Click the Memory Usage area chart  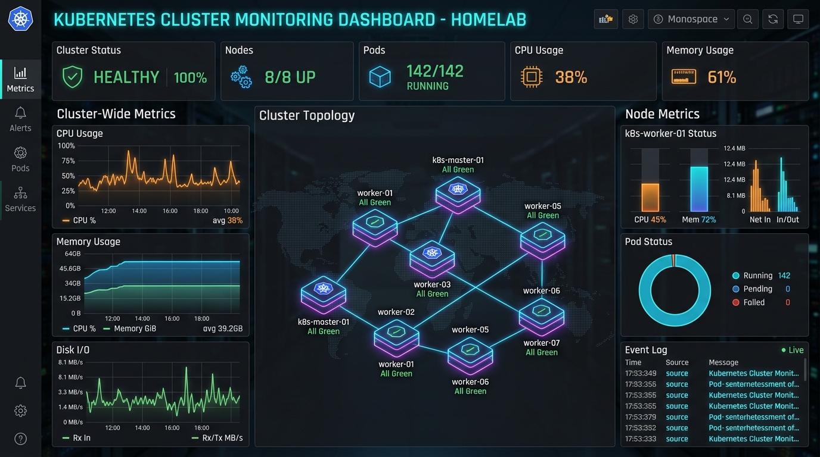pyautogui.click(x=161, y=283)
